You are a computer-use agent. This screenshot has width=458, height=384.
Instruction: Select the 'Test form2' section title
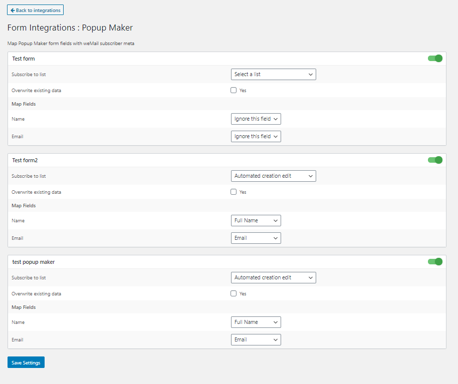[x=25, y=160]
